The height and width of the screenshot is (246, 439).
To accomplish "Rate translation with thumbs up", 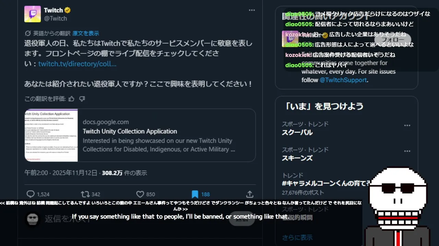I will (x=71, y=99).
